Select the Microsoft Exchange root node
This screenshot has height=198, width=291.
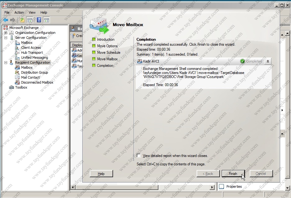point(24,28)
